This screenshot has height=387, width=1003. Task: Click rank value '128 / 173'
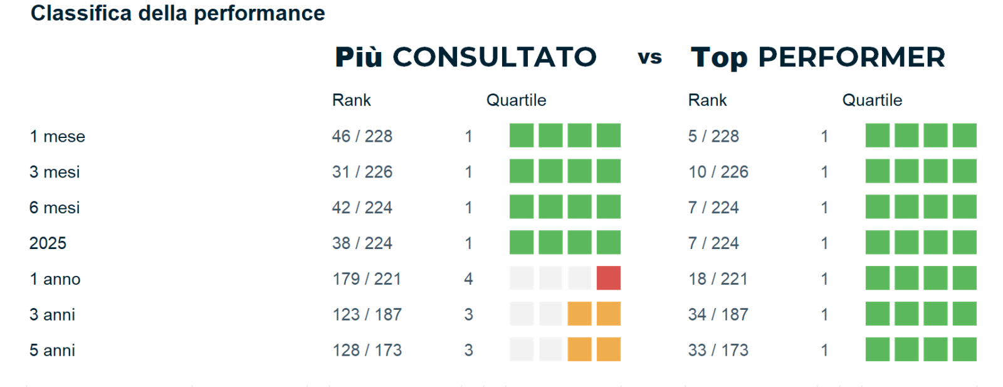click(367, 350)
